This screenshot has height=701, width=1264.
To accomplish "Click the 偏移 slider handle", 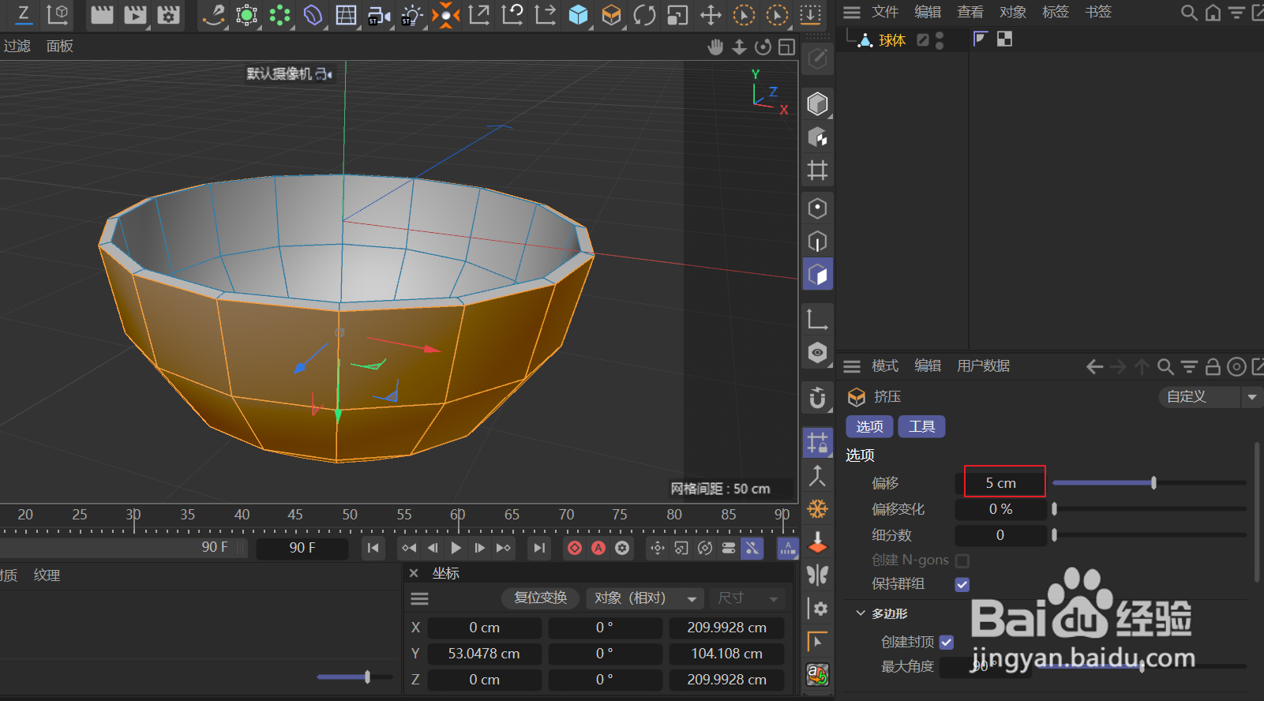I will point(1153,483).
